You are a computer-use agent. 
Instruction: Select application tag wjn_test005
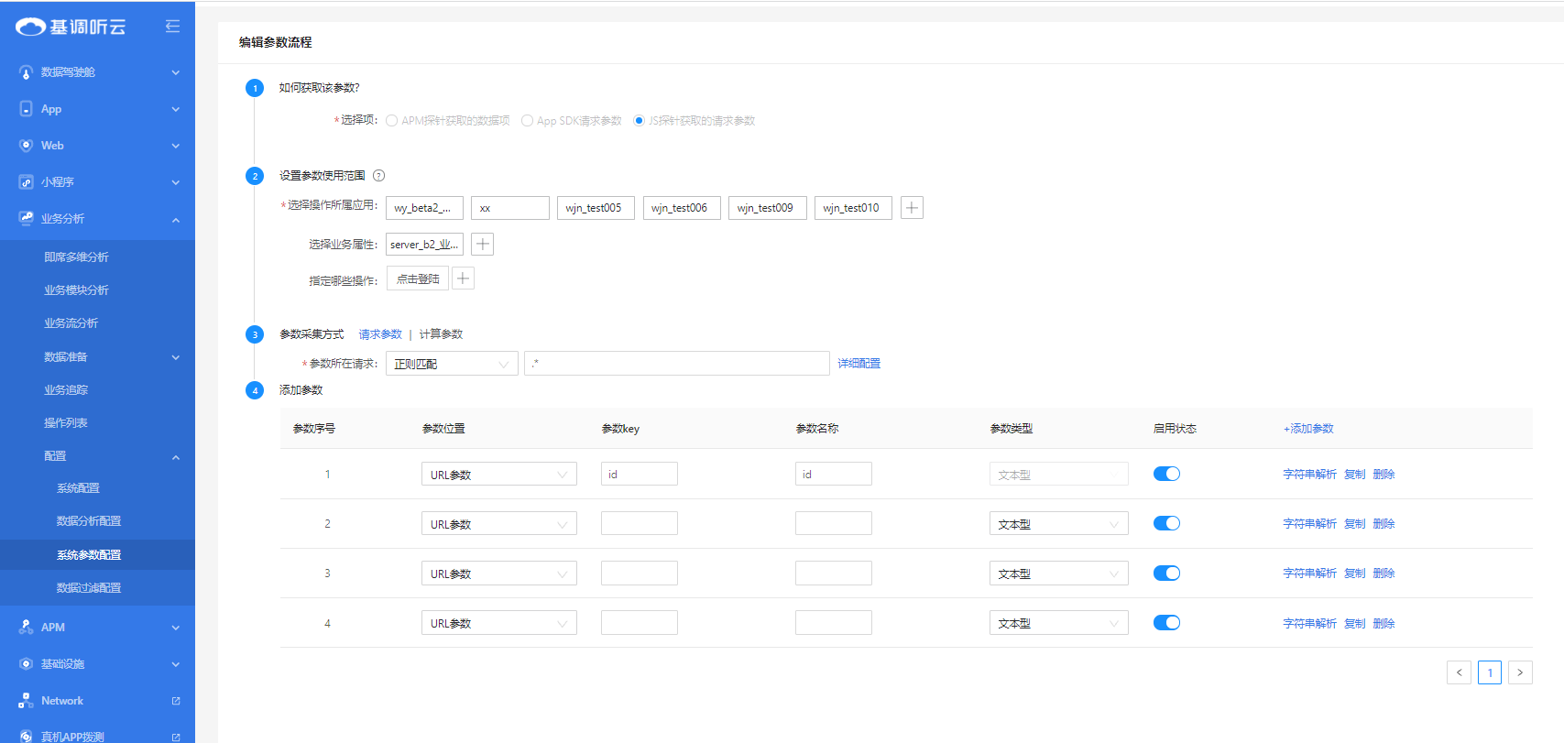(x=596, y=208)
